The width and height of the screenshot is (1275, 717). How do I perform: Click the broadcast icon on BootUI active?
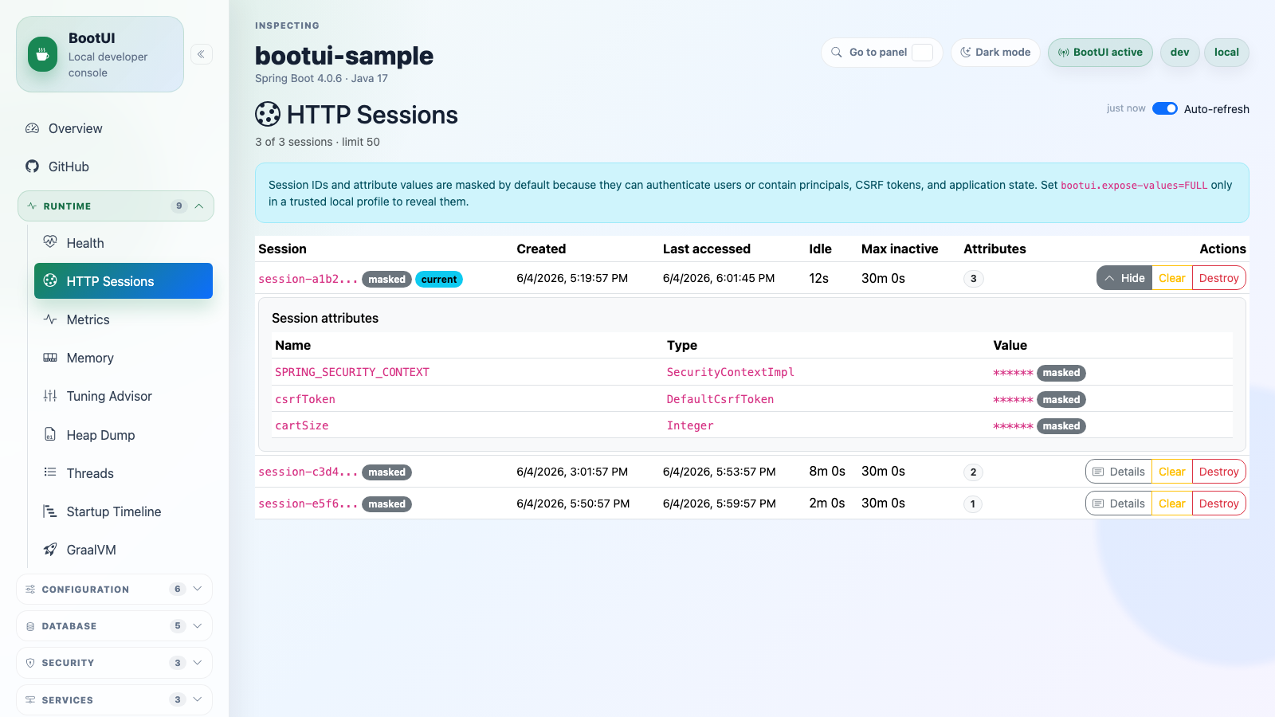pos(1064,53)
